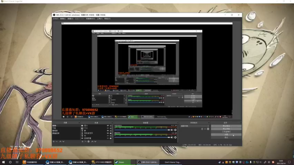The height and width of the screenshot is (165, 294).
Task: Move the selected scene up
Action: (60, 142)
